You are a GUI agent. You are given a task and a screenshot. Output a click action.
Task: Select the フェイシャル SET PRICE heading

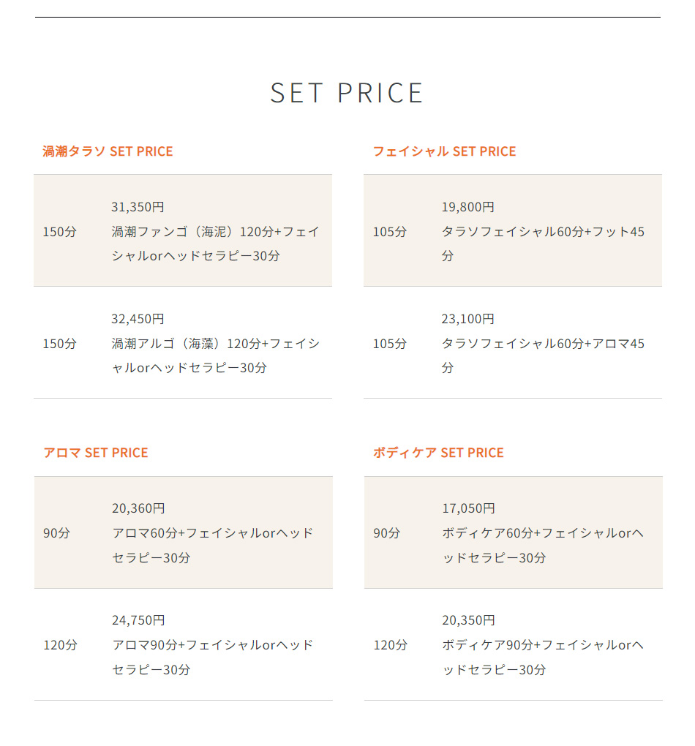coord(444,151)
